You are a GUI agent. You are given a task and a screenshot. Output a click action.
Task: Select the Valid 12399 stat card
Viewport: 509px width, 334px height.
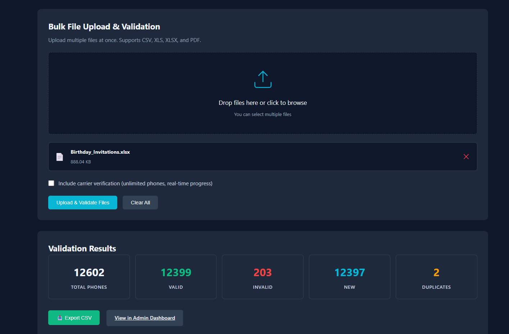tap(176, 277)
